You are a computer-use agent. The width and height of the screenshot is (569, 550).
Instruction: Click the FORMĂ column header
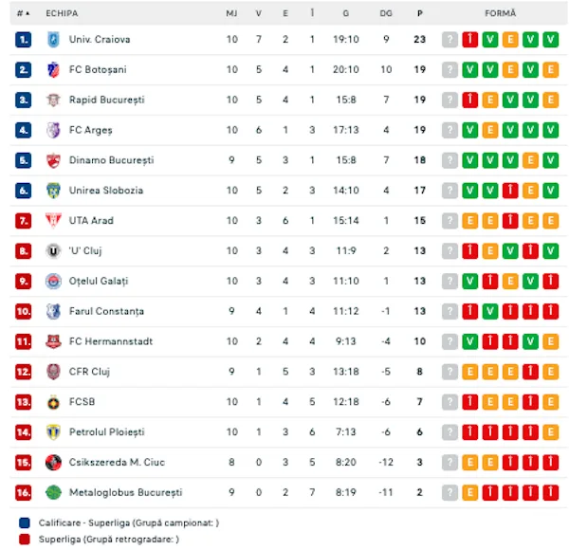500,13
